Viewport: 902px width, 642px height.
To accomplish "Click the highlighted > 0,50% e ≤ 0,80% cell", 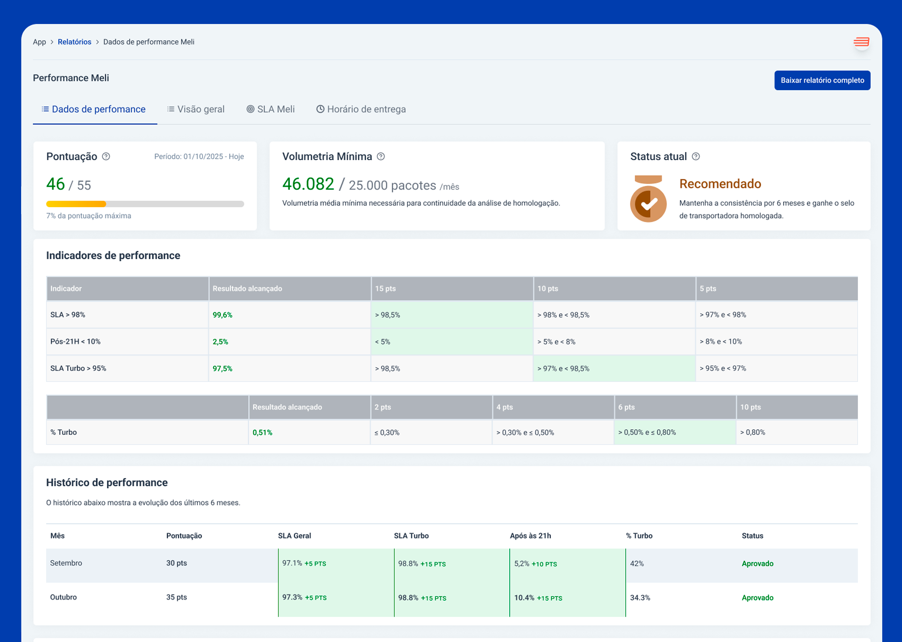I will (x=675, y=432).
